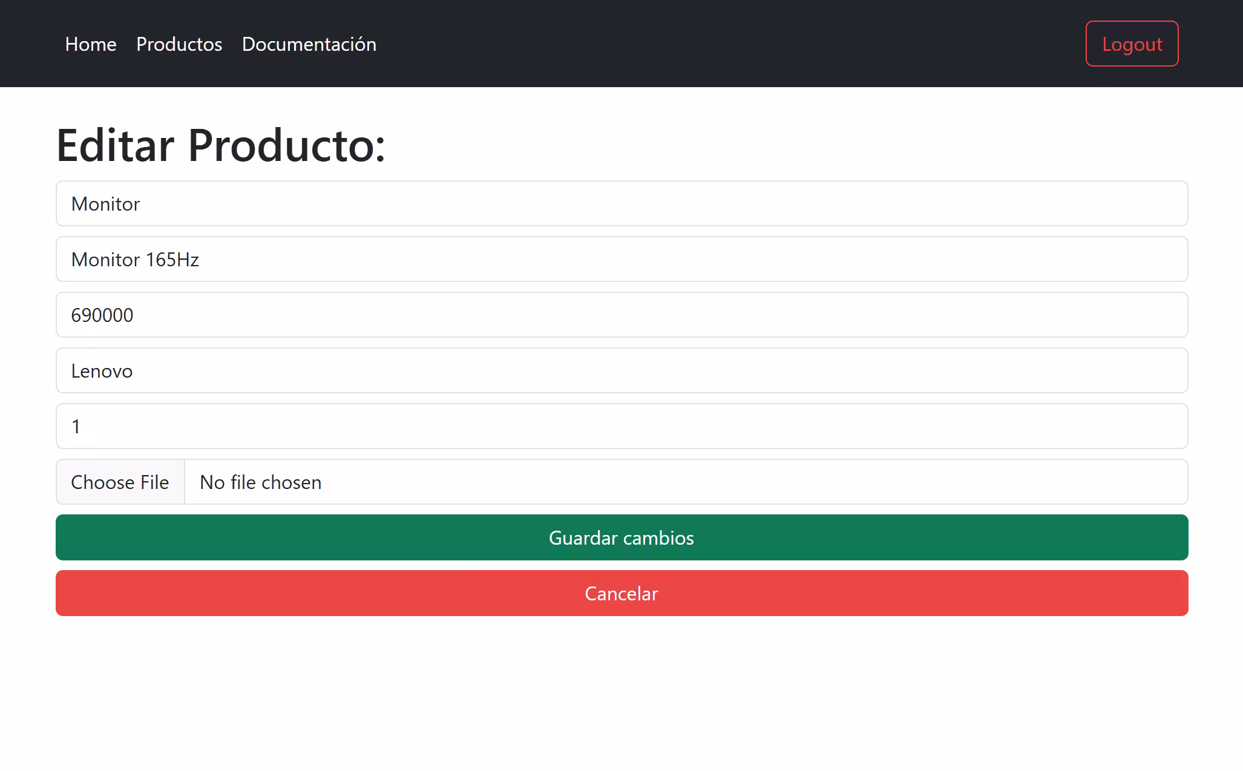Open the Home page from the navbar
The width and height of the screenshot is (1243, 771).
(x=91, y=44)
